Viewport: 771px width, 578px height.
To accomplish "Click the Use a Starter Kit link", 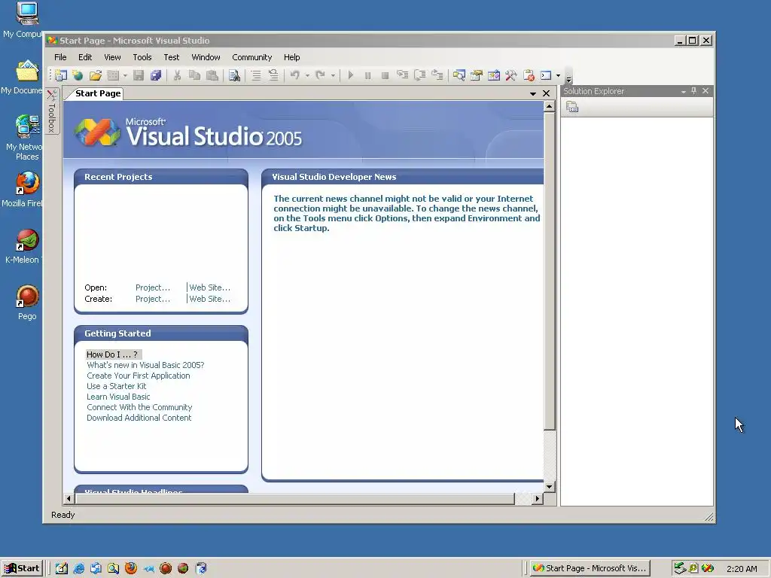I will 117,386.
